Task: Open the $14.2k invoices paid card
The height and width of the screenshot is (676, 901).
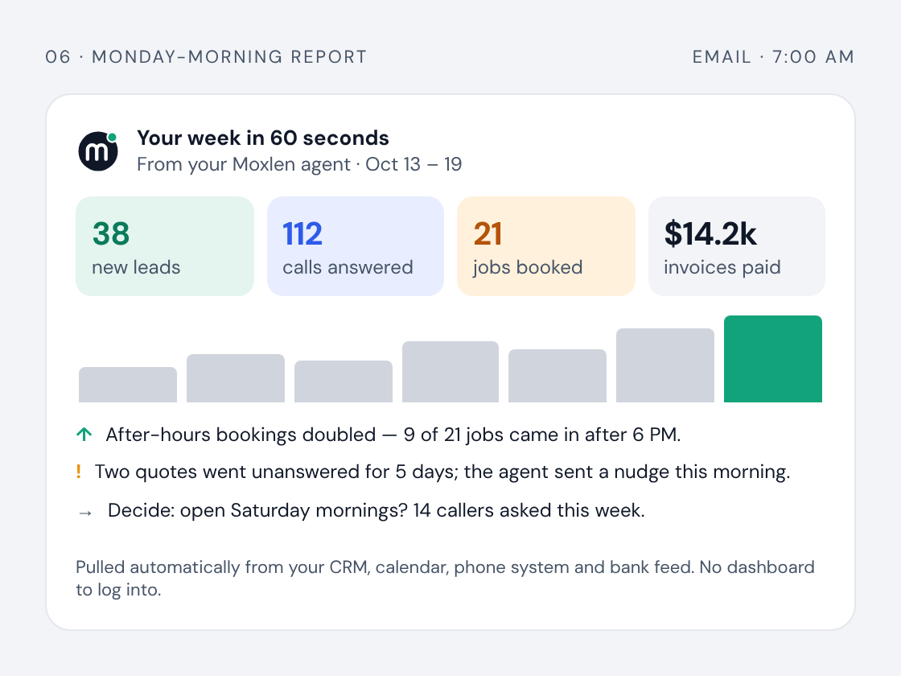Action: click(737, 246)
